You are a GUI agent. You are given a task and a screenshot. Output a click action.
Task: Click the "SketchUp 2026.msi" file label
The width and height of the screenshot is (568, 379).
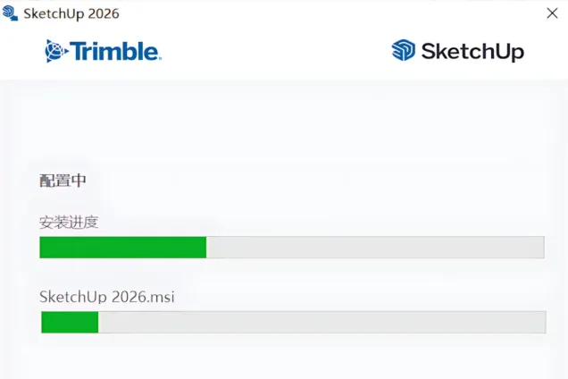pos(106,297)
